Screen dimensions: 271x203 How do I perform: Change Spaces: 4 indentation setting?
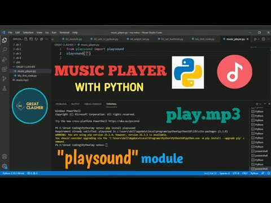(x=224, y=173)
